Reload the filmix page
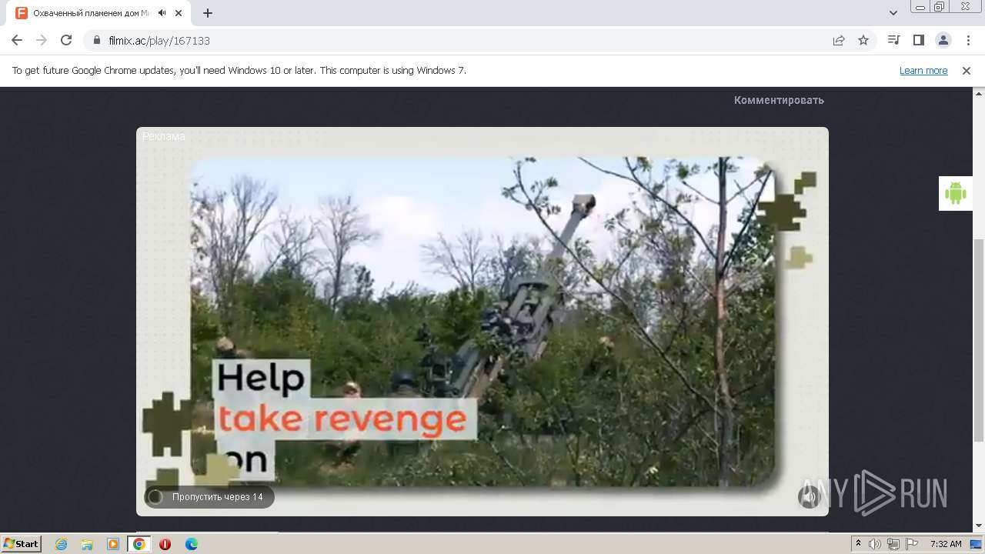Screen dimensions: 985x554 (66, 40)
